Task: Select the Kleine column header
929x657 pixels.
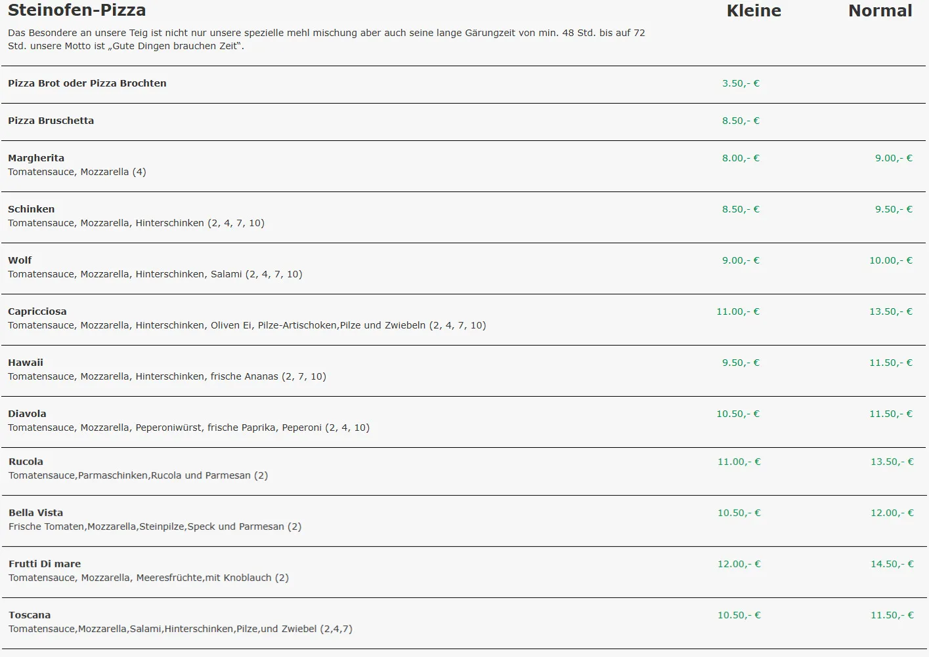Action: 753,11
